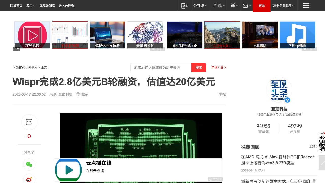Click the red 搜索 button

coord(199,68)
